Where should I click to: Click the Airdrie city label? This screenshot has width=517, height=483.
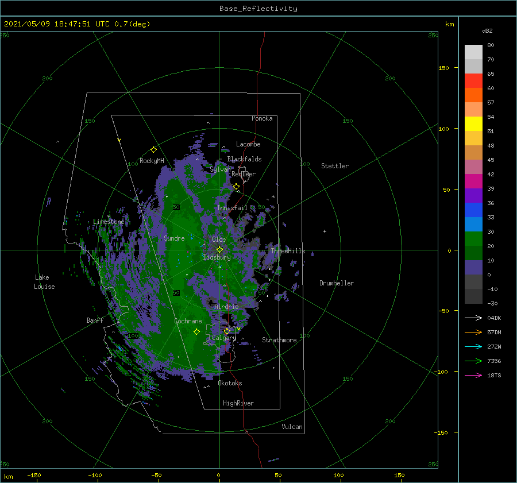pyautogui.click(x=226, y=307)
